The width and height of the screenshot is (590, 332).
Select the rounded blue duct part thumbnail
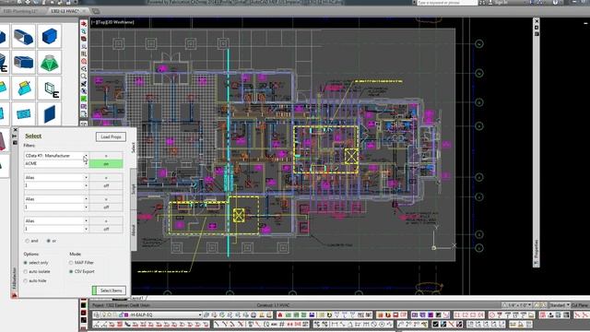point(23,37)
